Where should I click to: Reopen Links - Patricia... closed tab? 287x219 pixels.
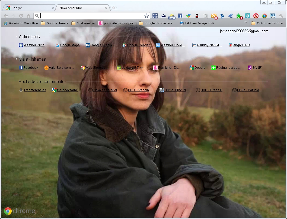pyautogui.click(x=247, y=90)
